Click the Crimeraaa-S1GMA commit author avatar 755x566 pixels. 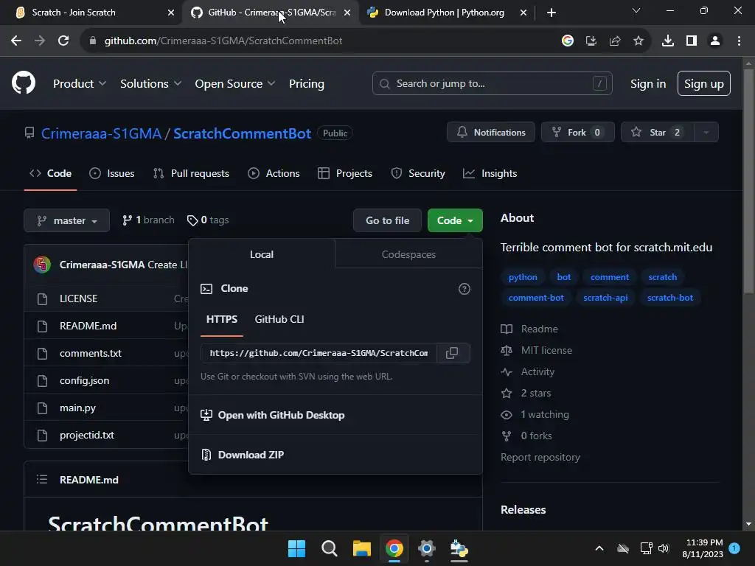tap(42, 265)
